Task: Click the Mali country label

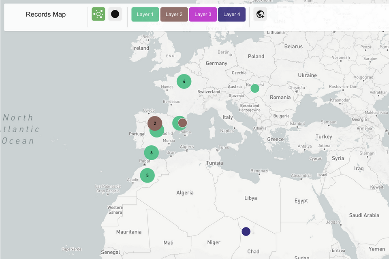Action: (x=168, y=243)
